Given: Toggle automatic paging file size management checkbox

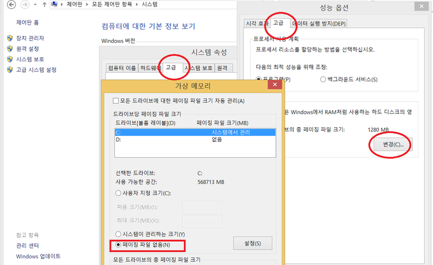Looking at the screenshot, I should [x=116, y=101].
